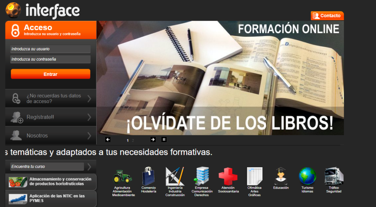Go to previous slide with left arrow

[x=108, y=139]
